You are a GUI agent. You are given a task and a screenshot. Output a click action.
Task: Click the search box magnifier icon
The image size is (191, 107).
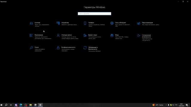(110, 14)
